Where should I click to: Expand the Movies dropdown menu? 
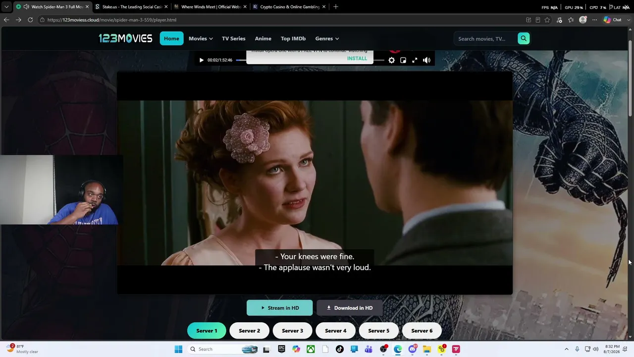(201, 39)
